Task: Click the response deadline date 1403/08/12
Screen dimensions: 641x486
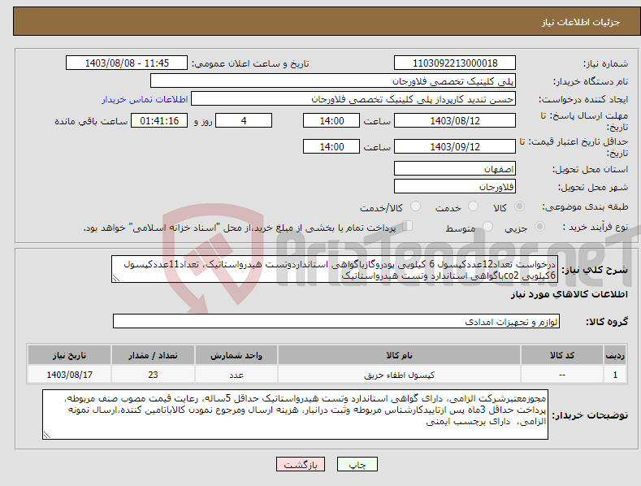Action: pos(455,120)
